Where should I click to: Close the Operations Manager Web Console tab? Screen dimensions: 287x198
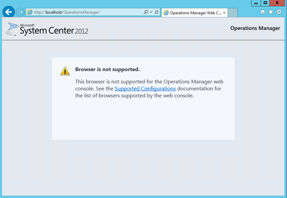click(x=224, y=13)
